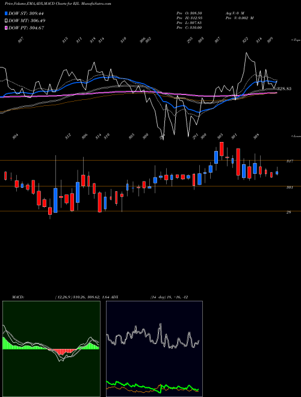This screenshot has width=301, height=397.
Task: Click the 'Avg V: 0 M' volume text
Action: click(235, 13)
